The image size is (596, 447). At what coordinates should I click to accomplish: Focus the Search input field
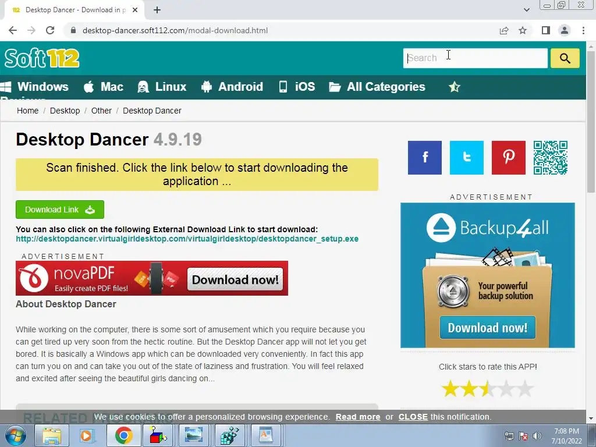(475, 58)
